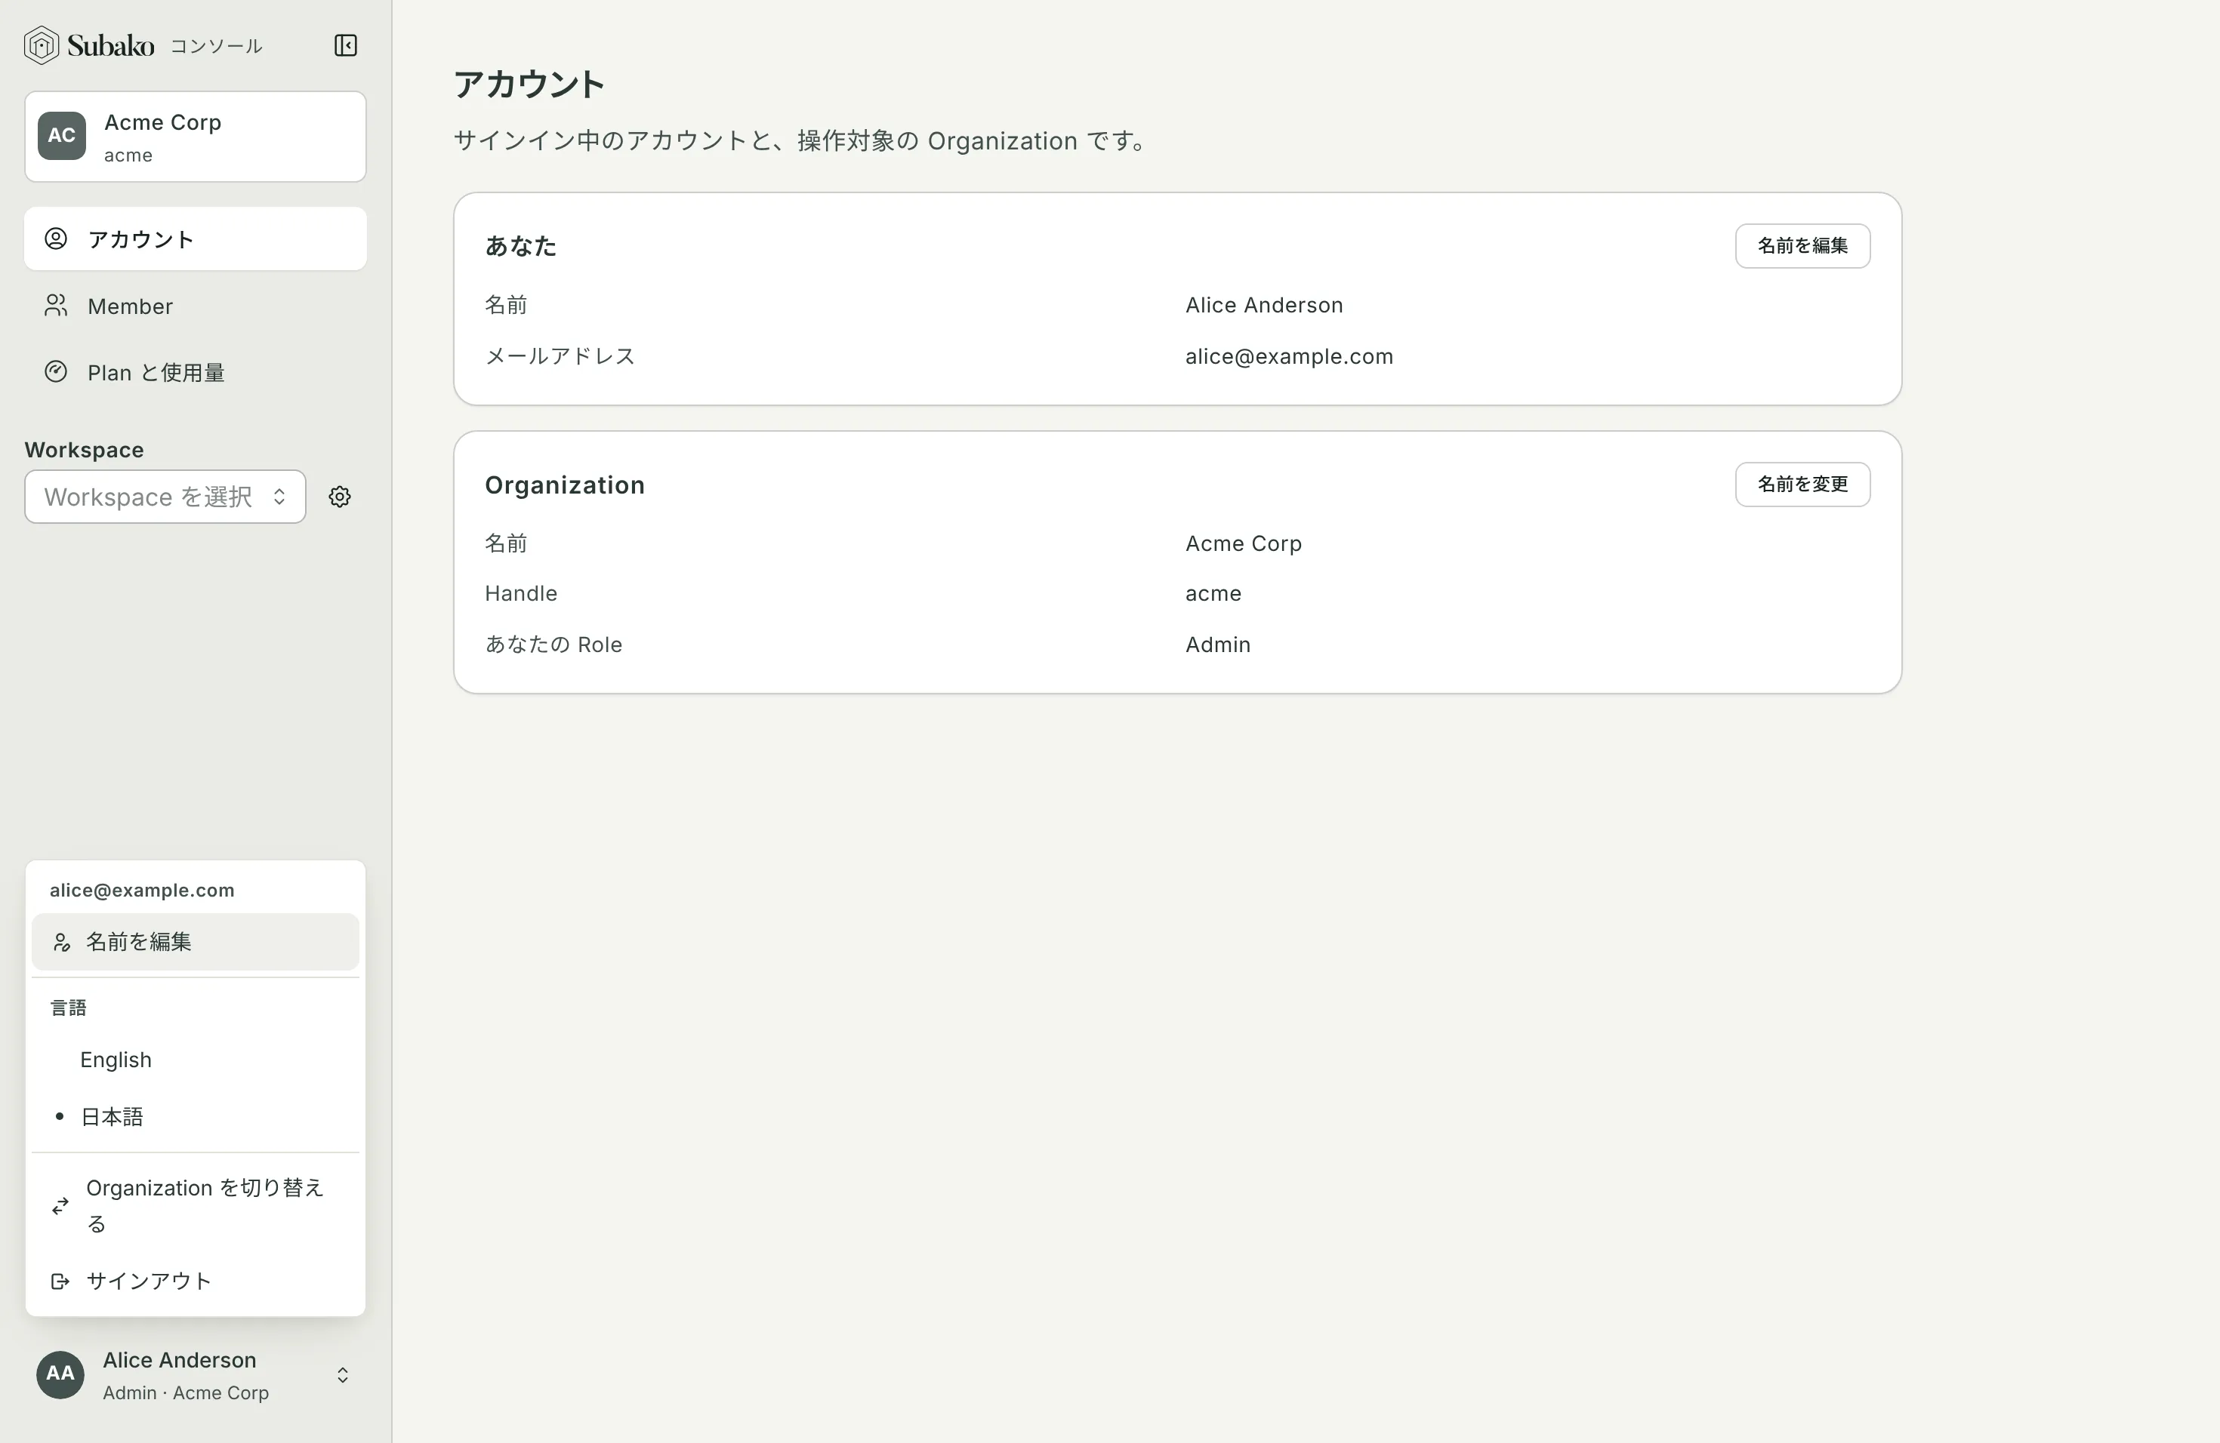Open アカウント in the sidebar navigation
Screen dimensions: 2220x1443
(195, 238)
